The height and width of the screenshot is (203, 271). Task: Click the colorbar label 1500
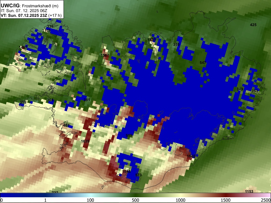[226, 200]
